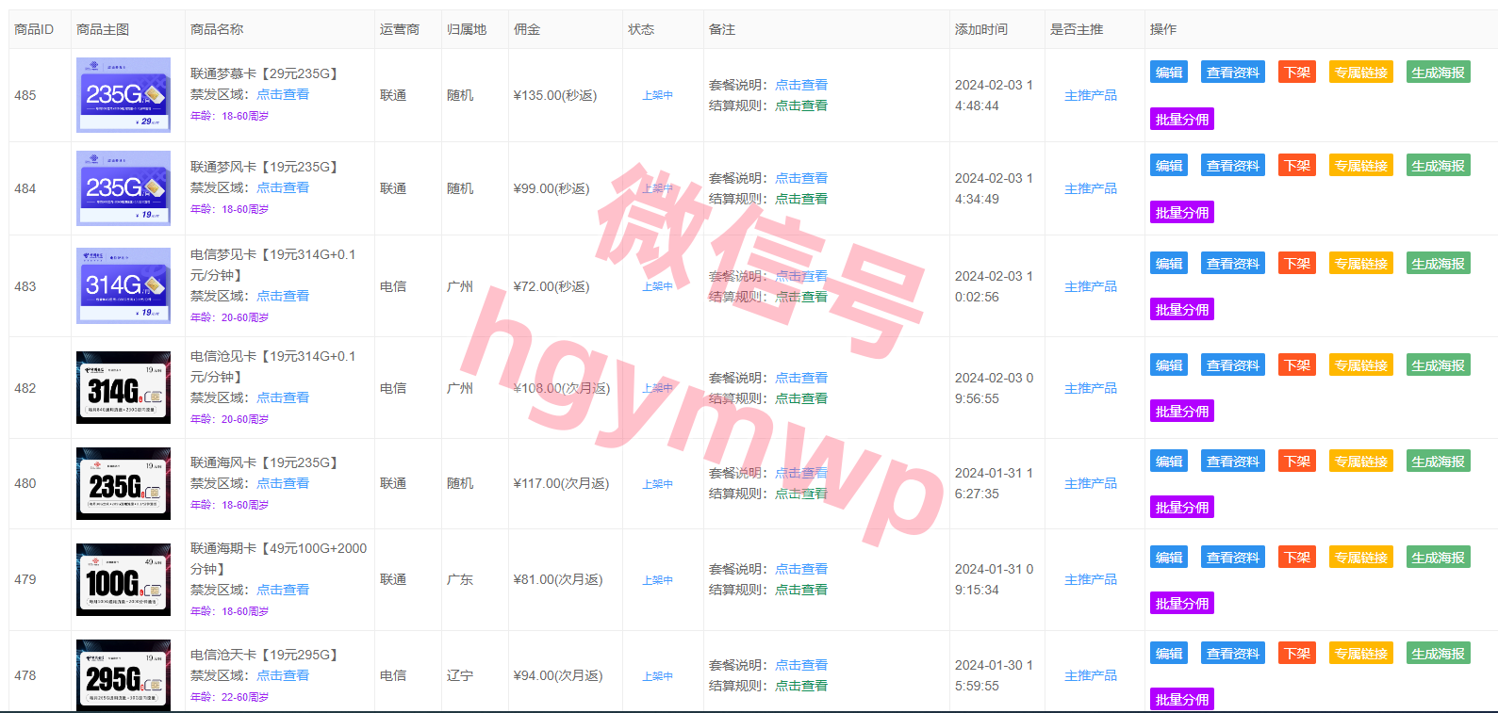Toggle 上架中 status for product 480

tap(658, 484)
